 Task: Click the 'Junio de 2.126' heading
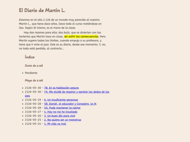(x=34, y=66)
